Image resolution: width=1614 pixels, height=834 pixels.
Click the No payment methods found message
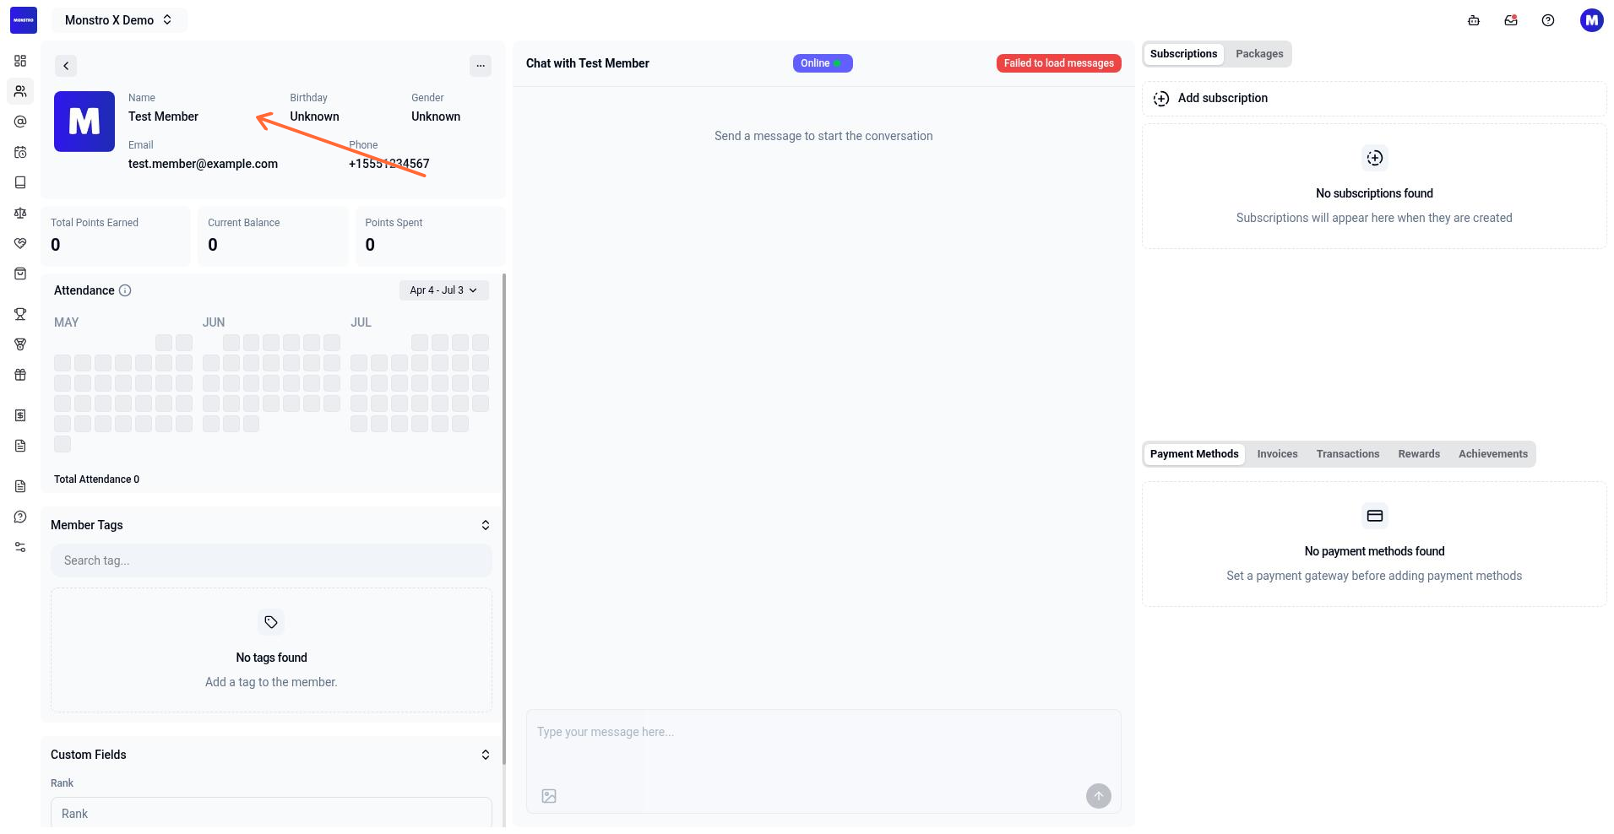[1374, 551]
